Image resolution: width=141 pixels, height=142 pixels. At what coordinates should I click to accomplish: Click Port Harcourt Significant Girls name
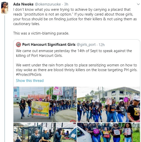49,45
